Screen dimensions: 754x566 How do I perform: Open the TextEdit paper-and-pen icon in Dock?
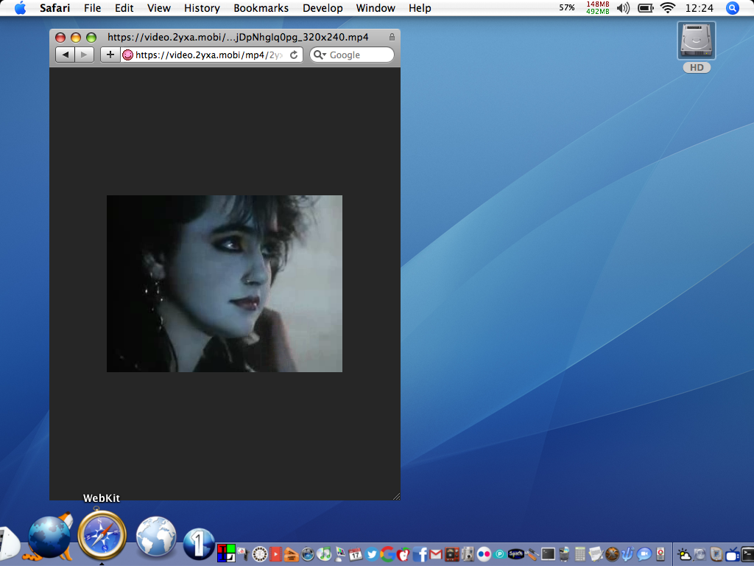tap(596, 554)
